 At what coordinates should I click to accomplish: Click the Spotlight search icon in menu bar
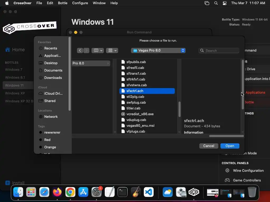point(216,3)
